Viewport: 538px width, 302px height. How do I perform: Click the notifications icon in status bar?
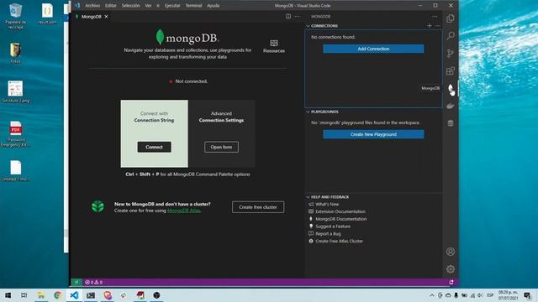[451, 282]
